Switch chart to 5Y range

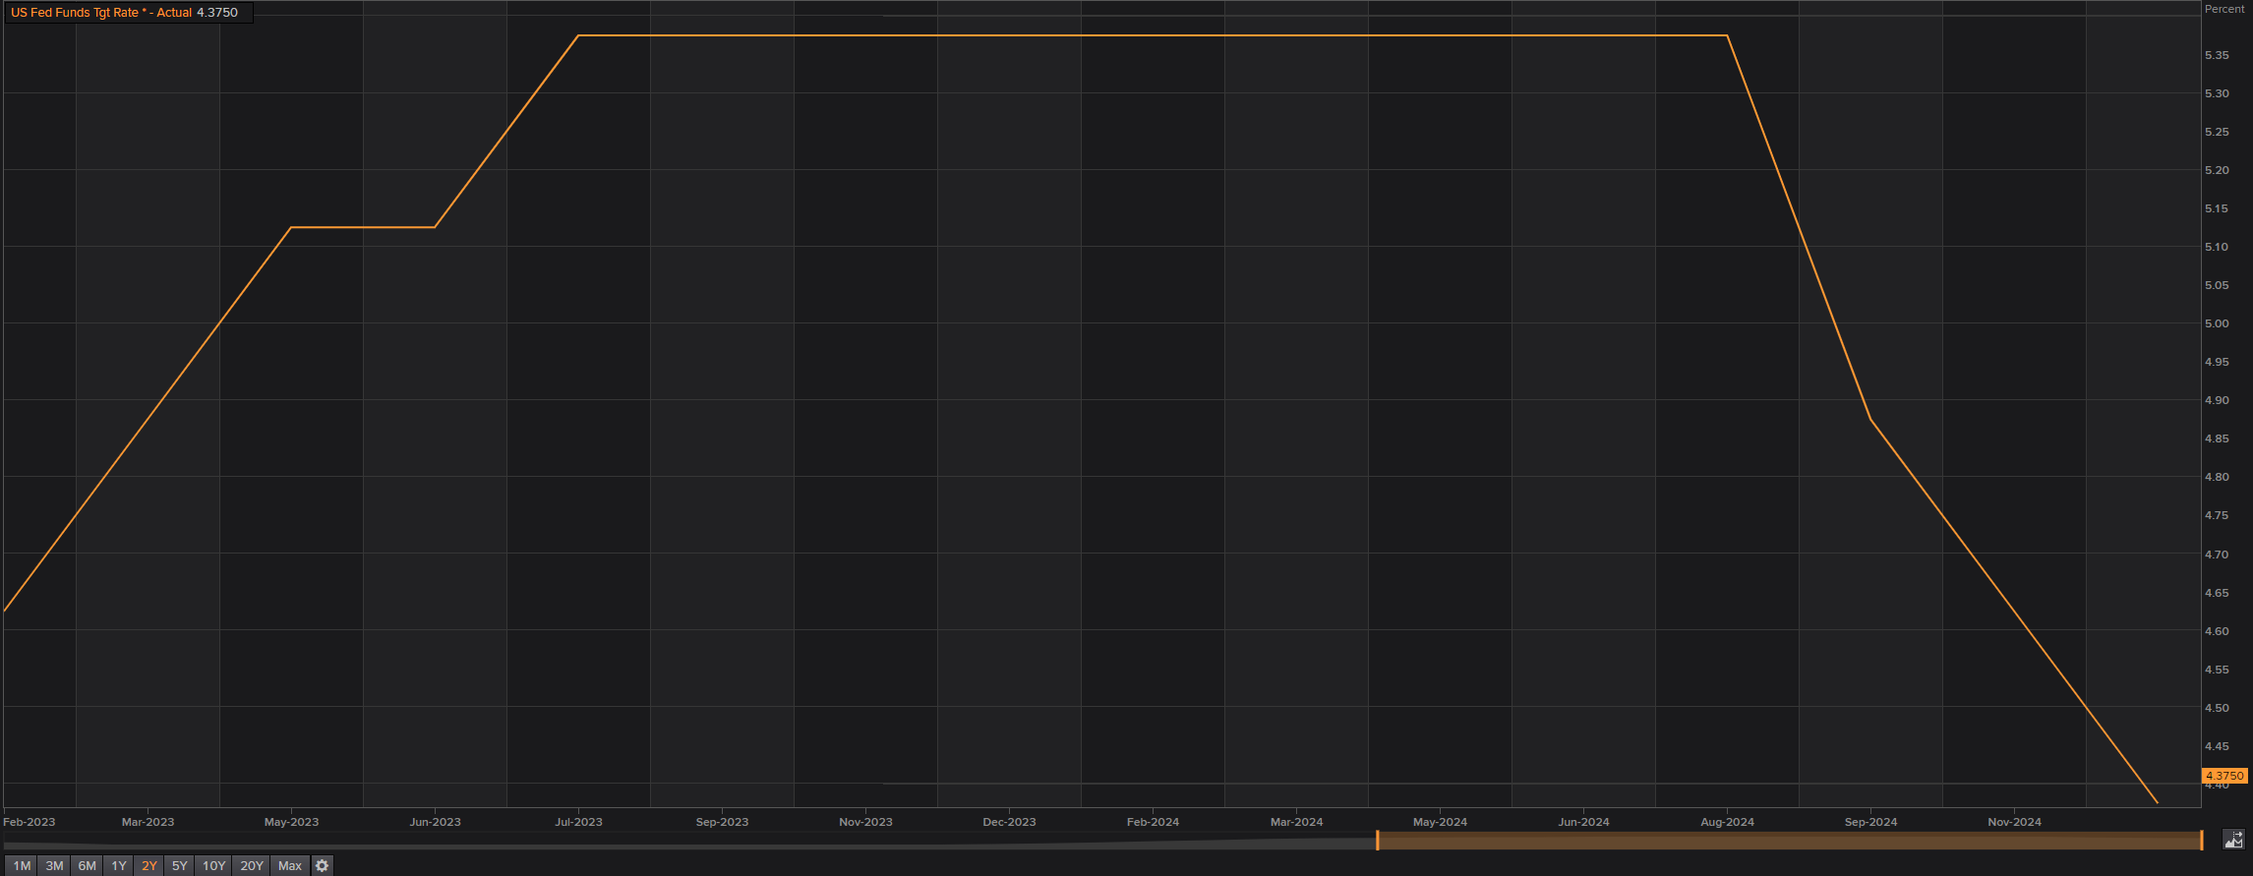179,866
